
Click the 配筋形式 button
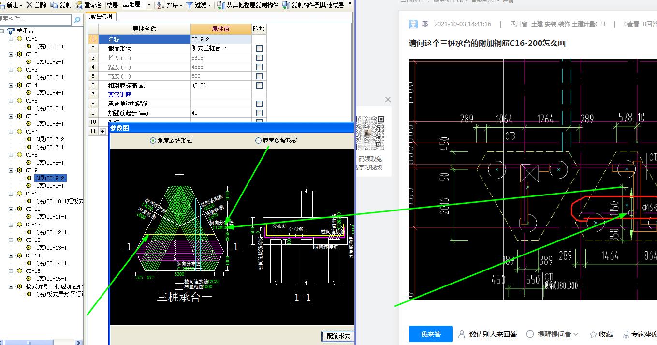pyautogui.click(x=337, y=336)
